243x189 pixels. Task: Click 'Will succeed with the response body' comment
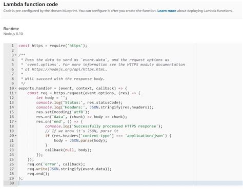(x=63, y=79)
